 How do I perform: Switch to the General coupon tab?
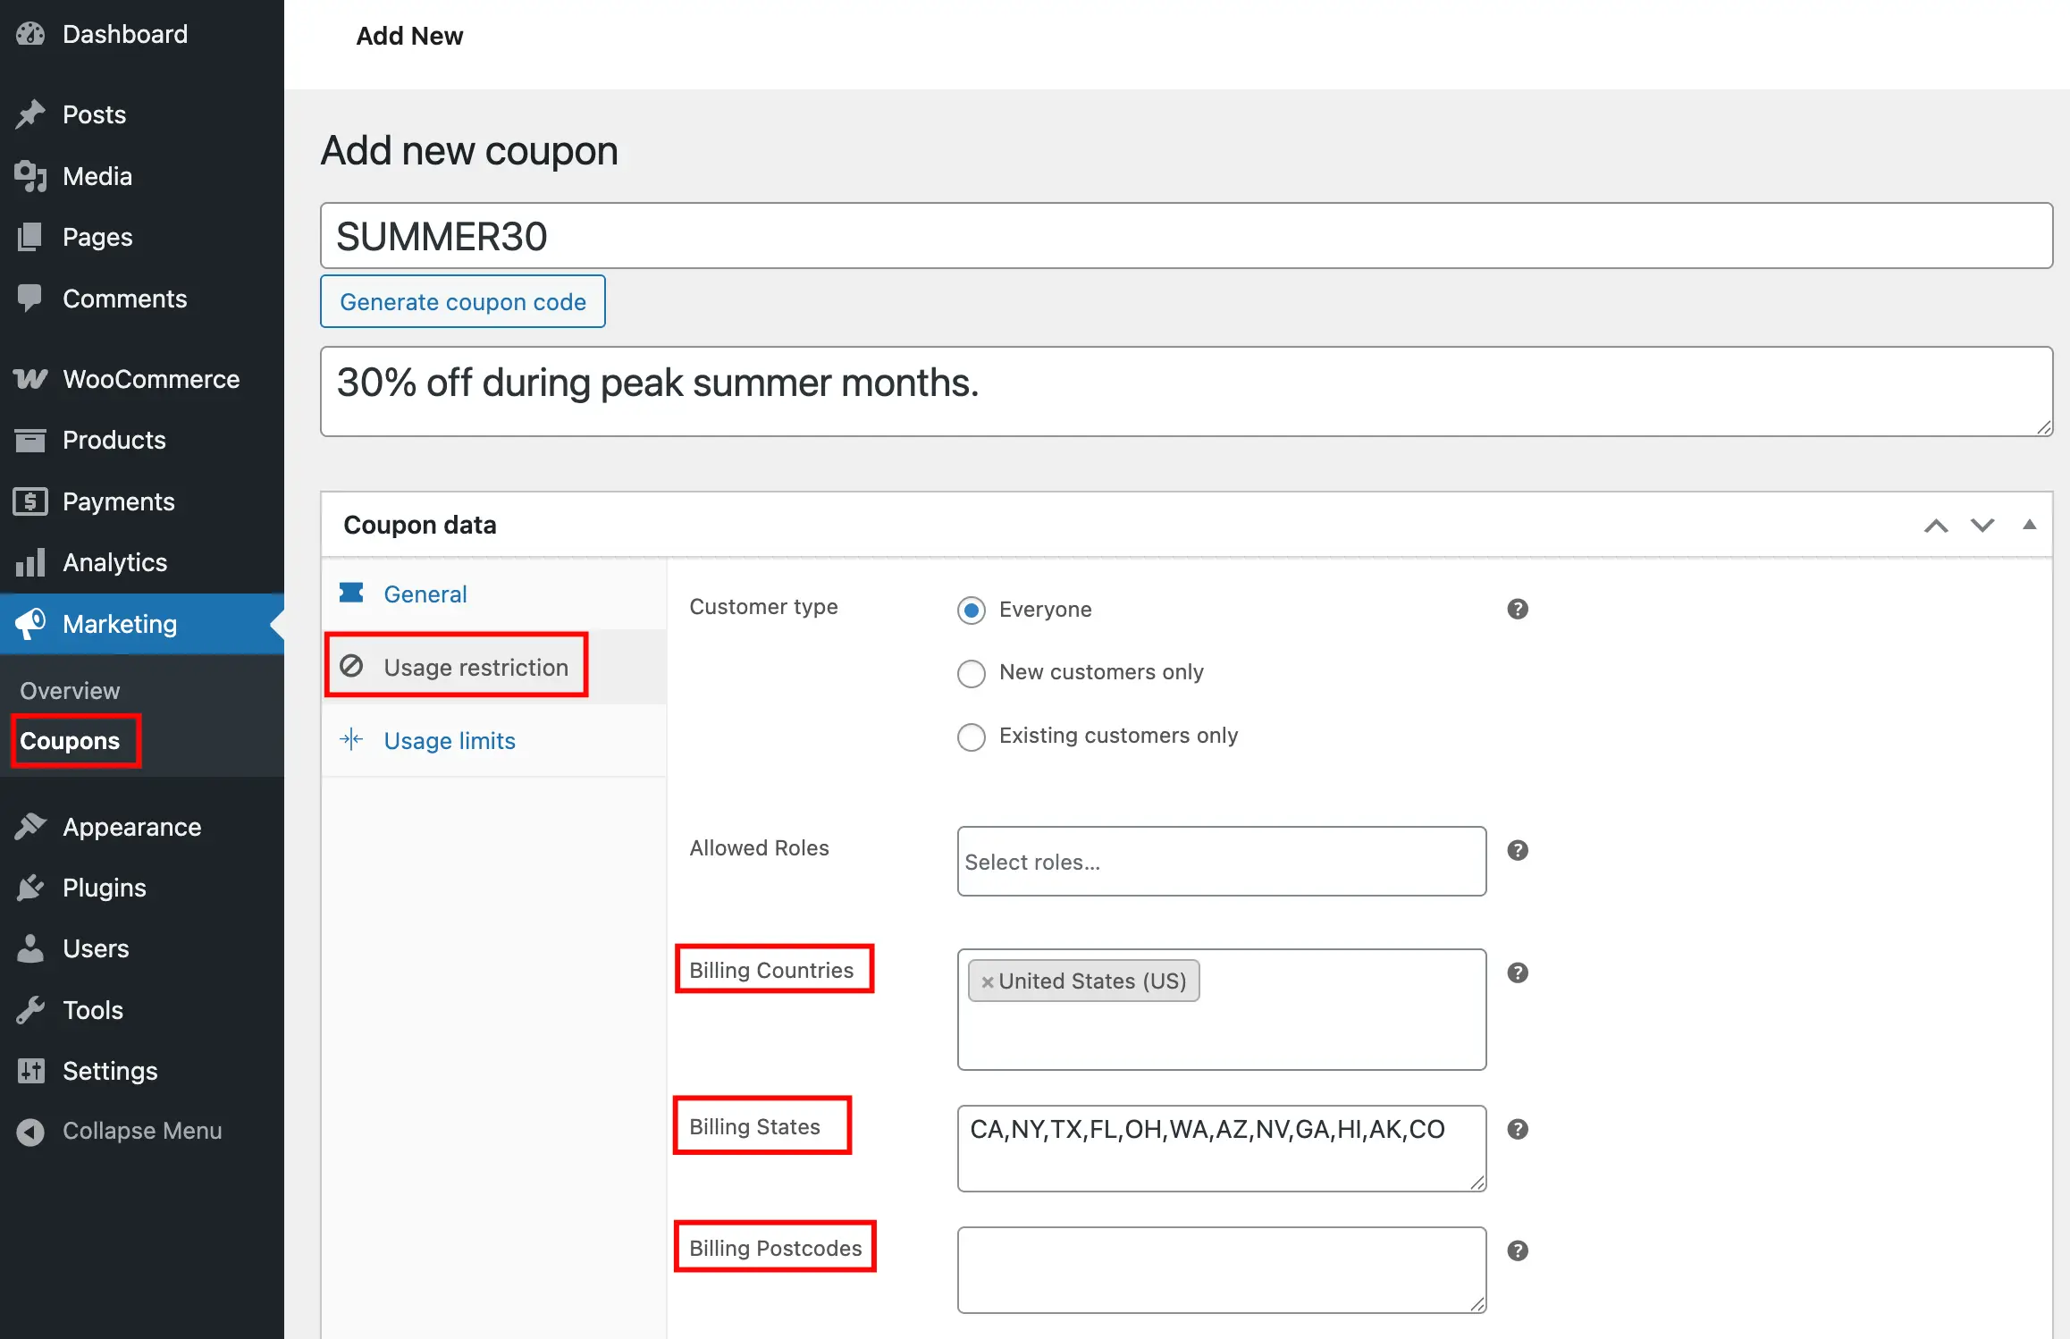coord(425,594)
